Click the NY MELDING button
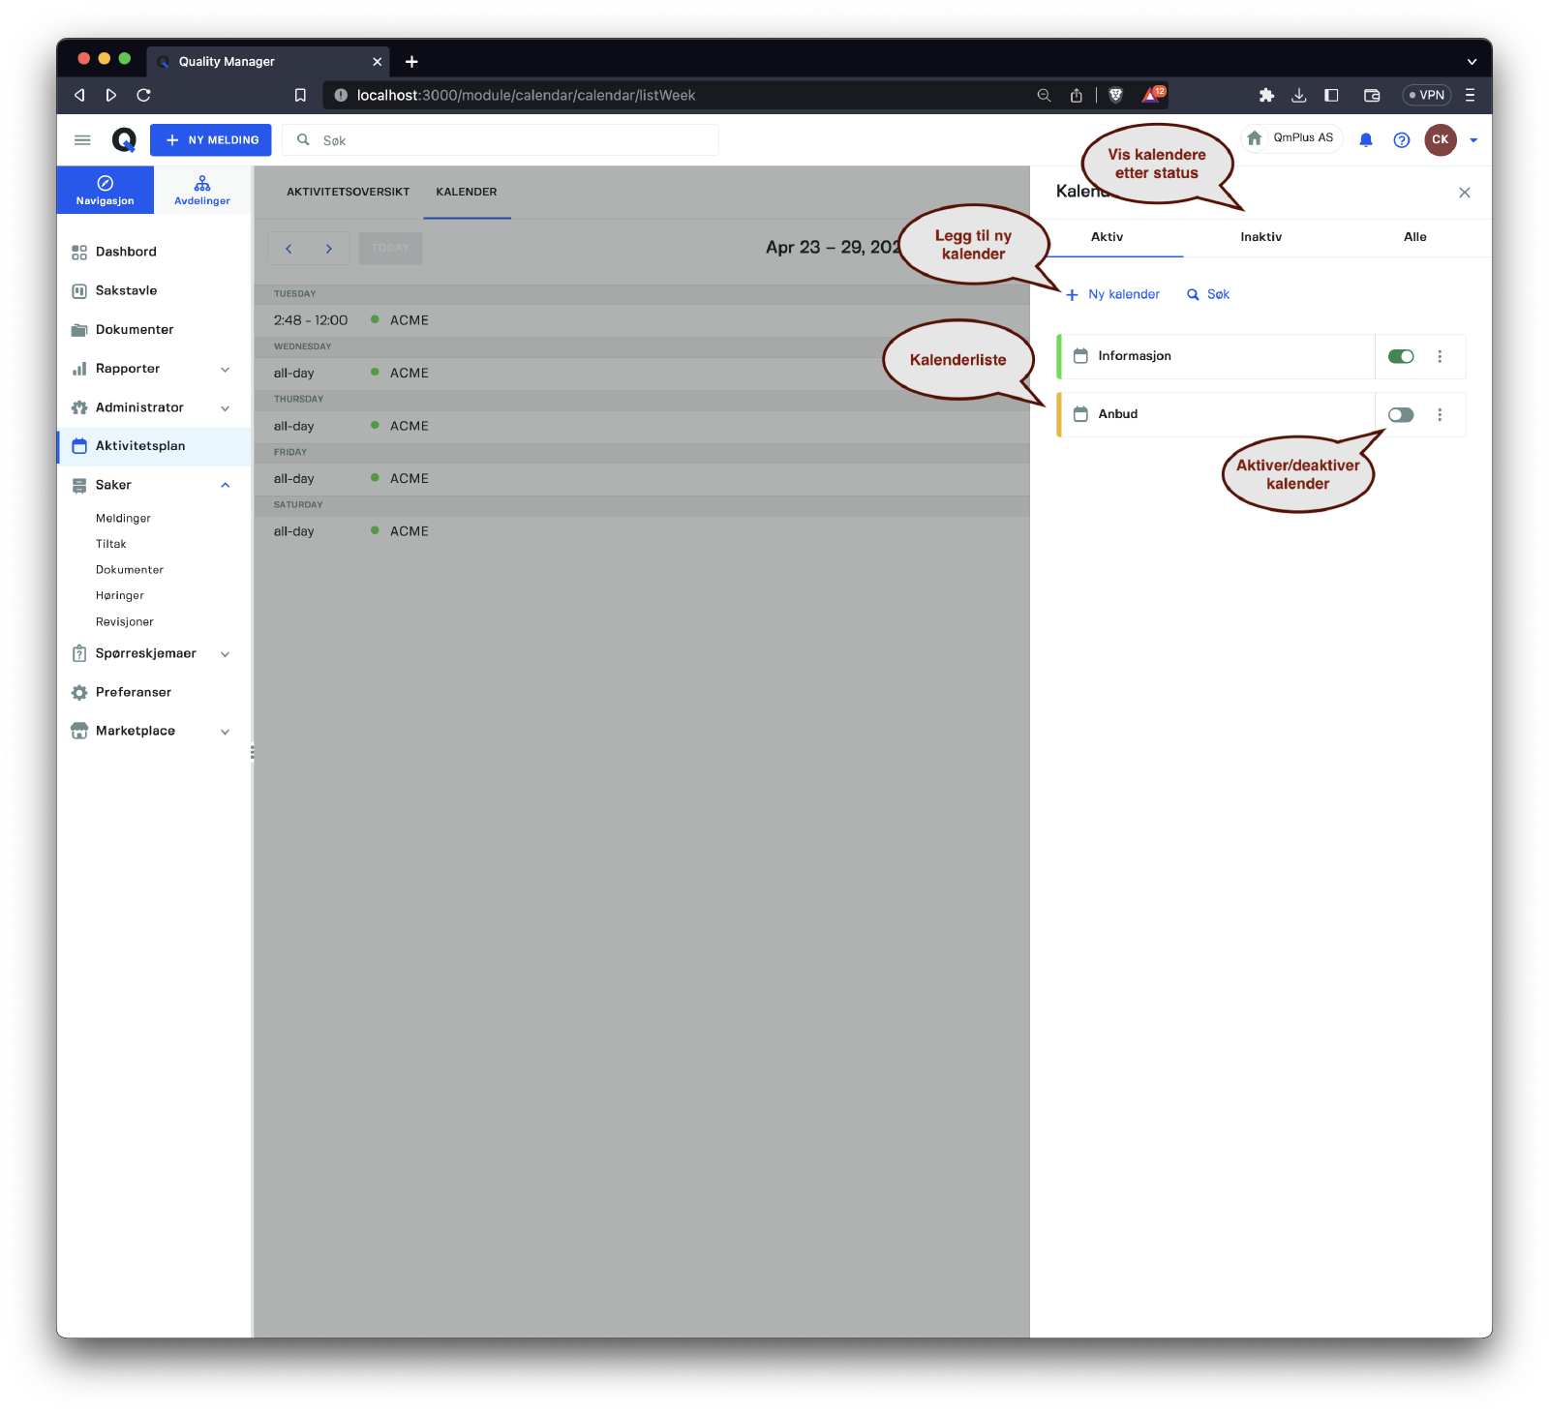 (211, 140)
